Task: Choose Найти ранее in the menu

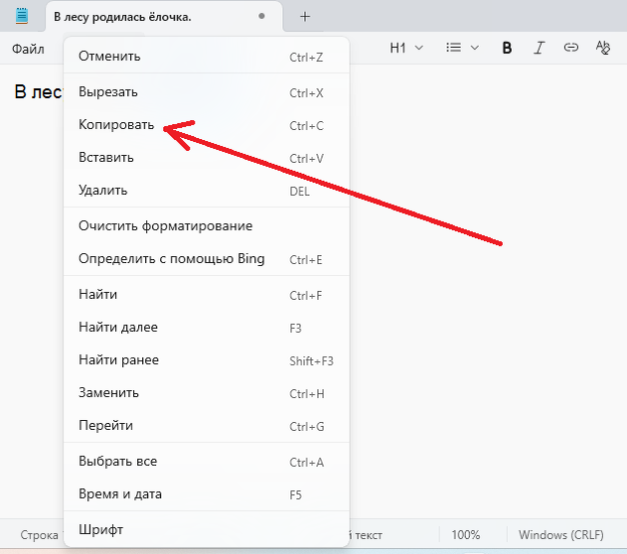Action: (207, 359)
